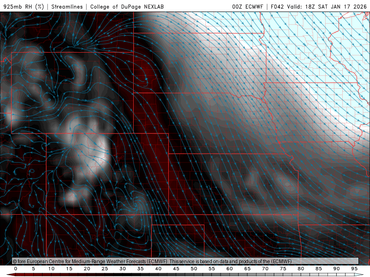
Task: Click the 90 label on the color scale
Action: click(x=337, y=269)
